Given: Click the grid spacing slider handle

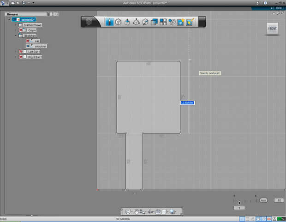Looking at the screenshot, I should coord(239,203).
